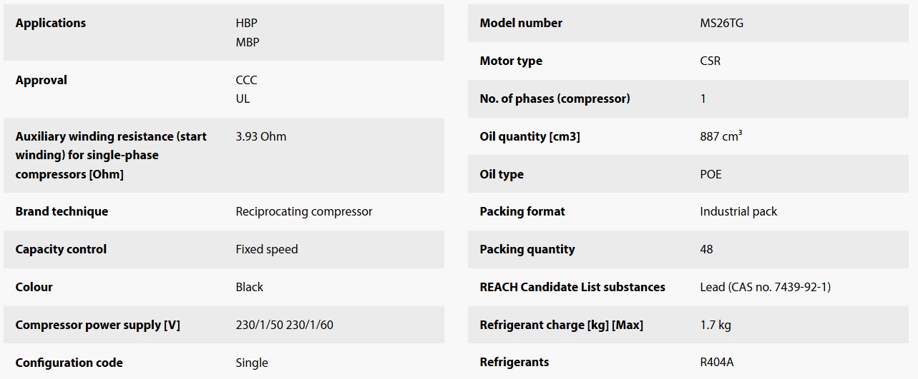918x379 pixels.
Task: Click the 1.7 kg refrigerant charge value
Action: [x=715, y=325]
